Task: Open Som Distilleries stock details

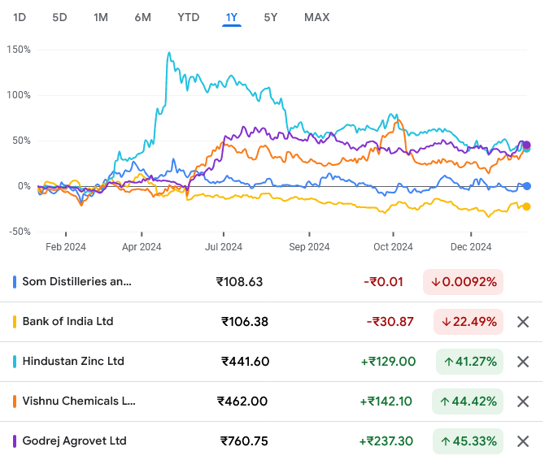Action: click(x=76, y=282)
